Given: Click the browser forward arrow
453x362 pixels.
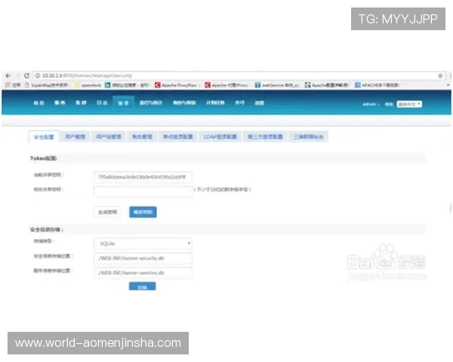Looking at the screenshot, I should [17, 76].
